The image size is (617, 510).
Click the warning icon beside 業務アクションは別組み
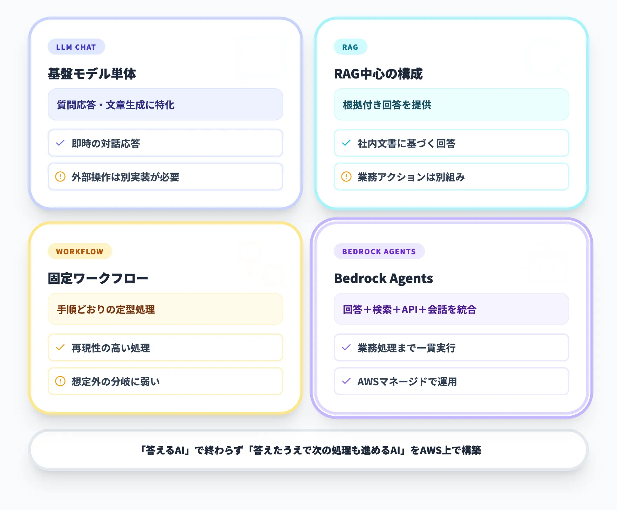tap(346, 177)
